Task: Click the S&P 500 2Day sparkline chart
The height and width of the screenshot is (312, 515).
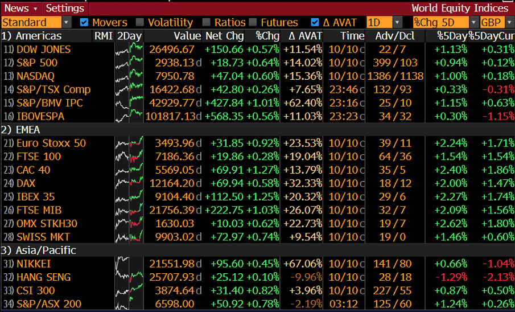Action: pos(129,63)
